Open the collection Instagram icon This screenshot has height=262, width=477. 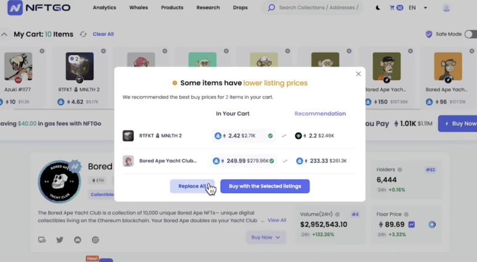pos(95,240)
